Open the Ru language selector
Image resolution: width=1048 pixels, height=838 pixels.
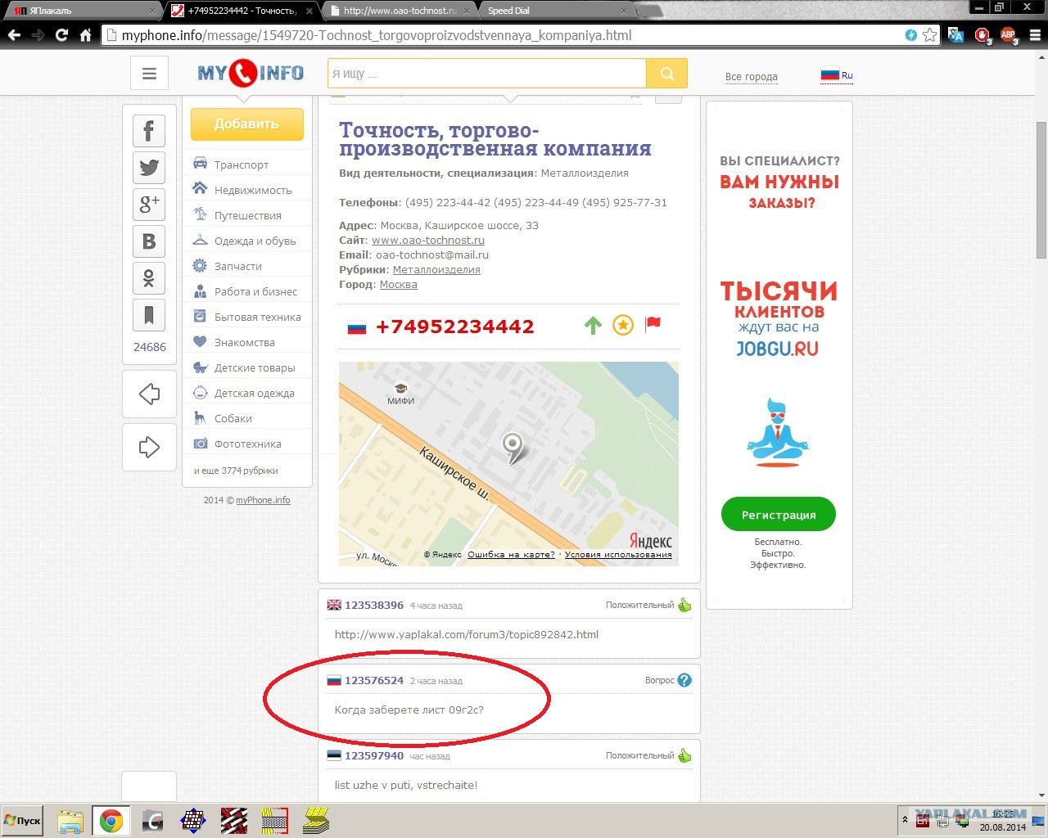[837, 74]
